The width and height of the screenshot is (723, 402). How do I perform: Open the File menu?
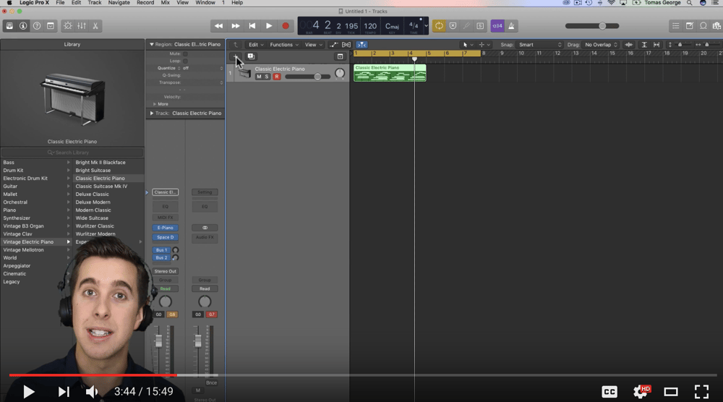(60, 3)
